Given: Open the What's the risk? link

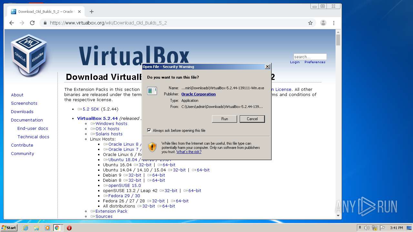Looking at the screenshot, I should 189,152.
